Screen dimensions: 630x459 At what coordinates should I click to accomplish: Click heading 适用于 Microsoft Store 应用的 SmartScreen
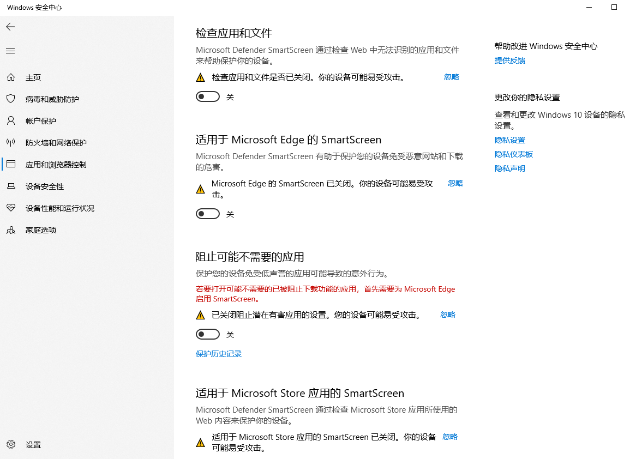pos(300,392)
